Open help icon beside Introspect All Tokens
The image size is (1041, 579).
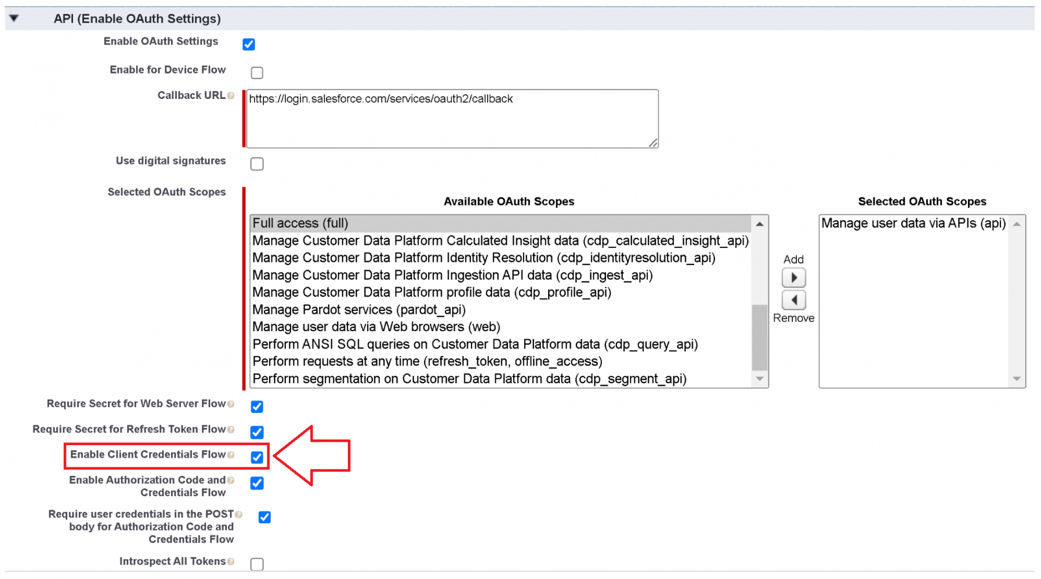231,562
